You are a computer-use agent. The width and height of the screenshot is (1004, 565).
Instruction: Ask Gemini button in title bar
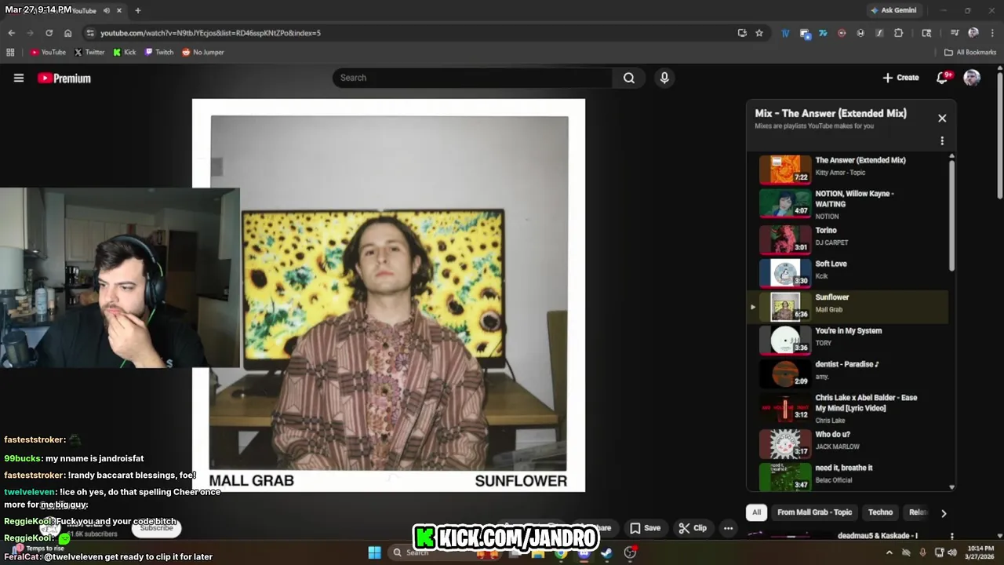[893, 10]
